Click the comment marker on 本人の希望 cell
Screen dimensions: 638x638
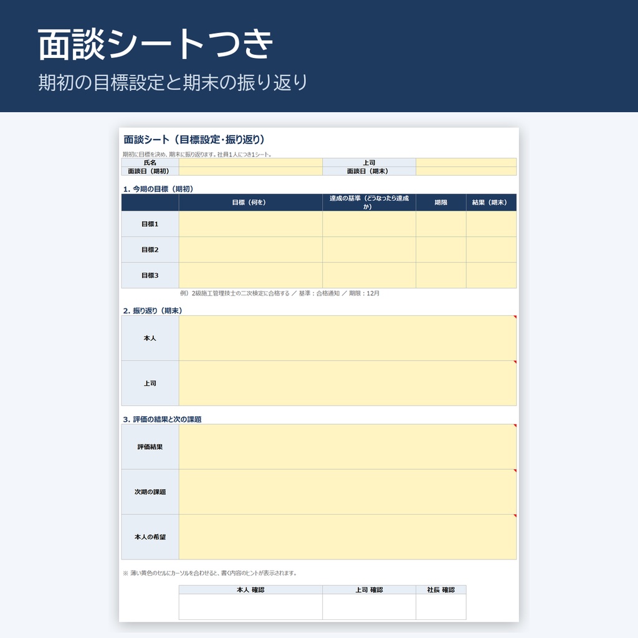515,515
